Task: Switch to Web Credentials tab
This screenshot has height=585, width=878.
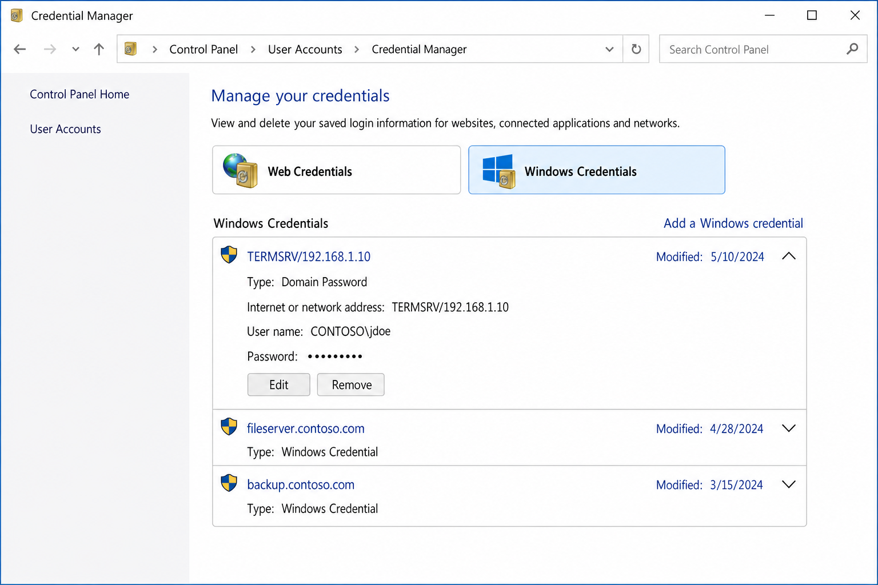Action: click(x=336, y=170)
